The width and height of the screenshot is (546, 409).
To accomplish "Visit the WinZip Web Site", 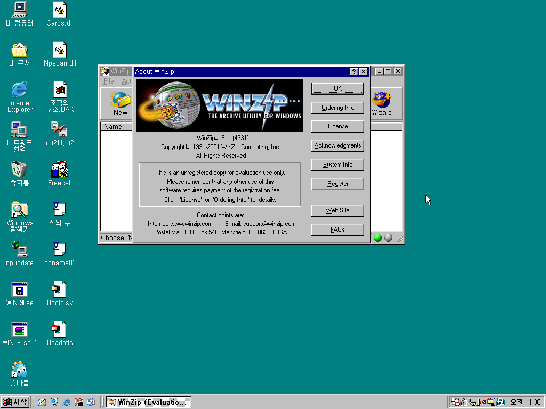I will (x=338, y=210).
